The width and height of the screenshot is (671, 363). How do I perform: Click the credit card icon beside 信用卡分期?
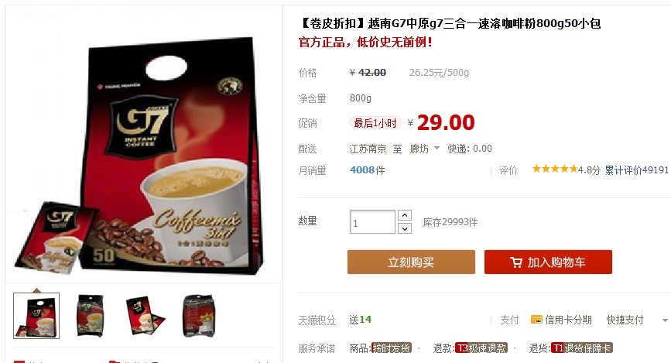536,320
